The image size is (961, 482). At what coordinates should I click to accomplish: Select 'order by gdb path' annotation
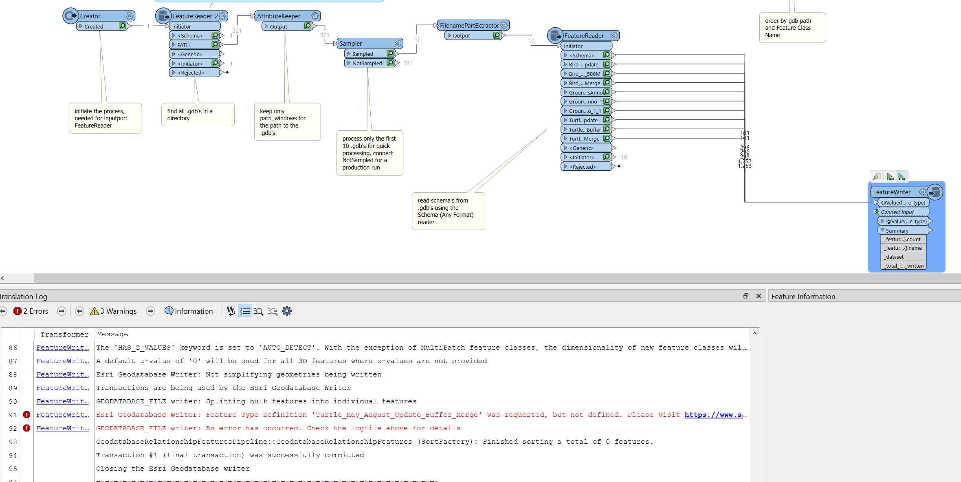point(792,28)
